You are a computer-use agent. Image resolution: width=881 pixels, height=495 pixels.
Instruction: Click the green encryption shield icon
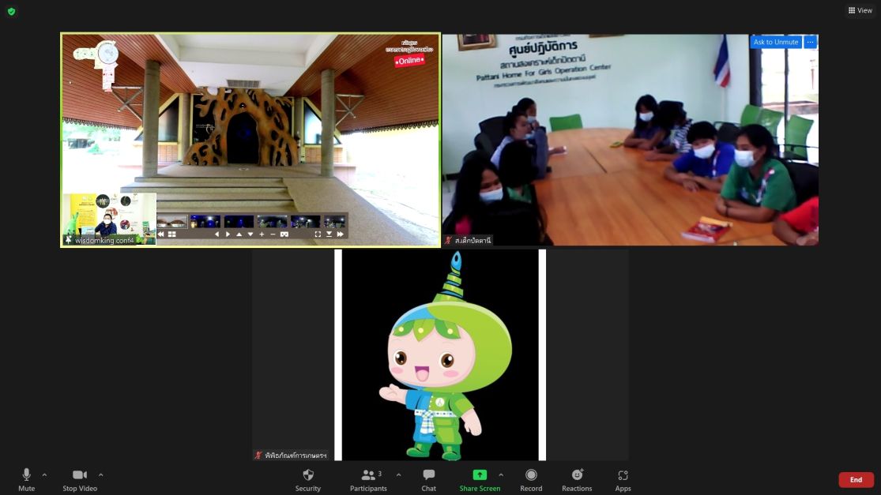coord(11,11)
